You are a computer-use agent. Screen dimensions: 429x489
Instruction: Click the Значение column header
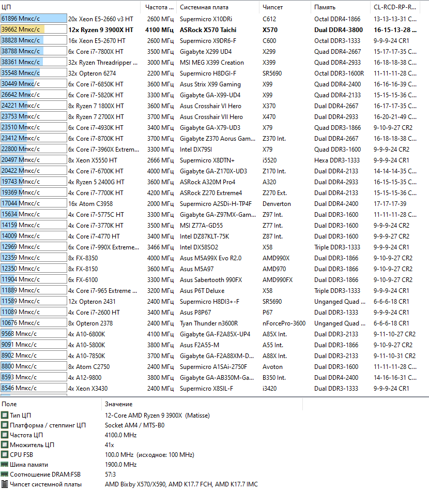point(202,404)
